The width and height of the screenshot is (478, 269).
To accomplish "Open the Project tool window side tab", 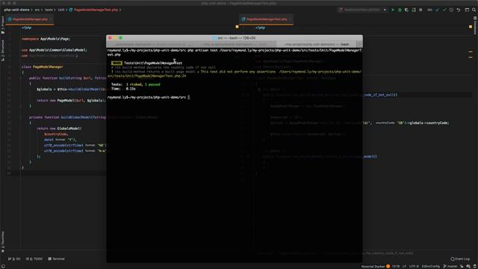I will coord(3,25).
